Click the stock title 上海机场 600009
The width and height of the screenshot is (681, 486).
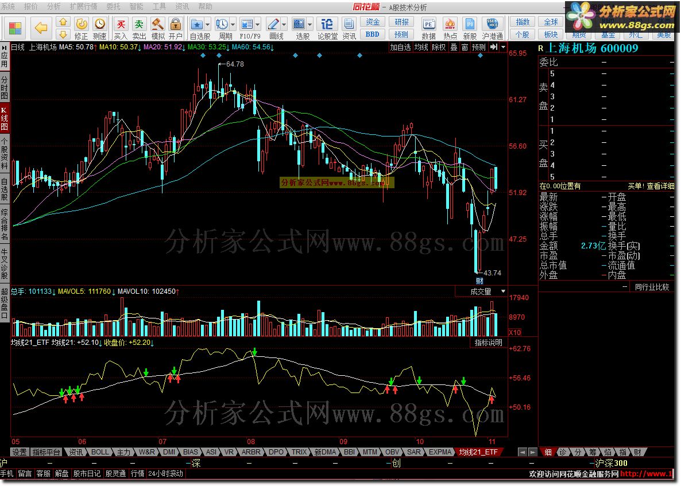click(592, 48)
